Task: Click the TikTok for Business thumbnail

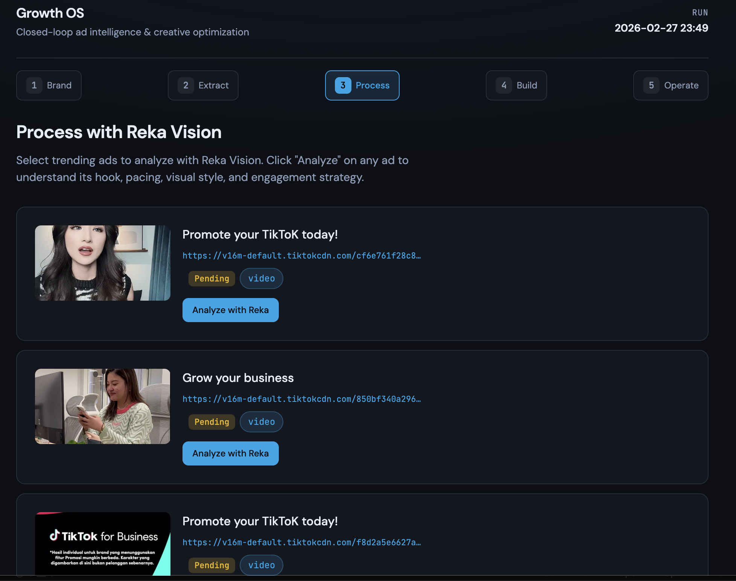Action: 103,544
